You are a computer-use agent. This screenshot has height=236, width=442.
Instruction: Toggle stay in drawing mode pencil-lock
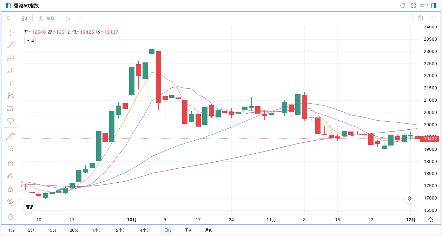(x=11, y=176)
